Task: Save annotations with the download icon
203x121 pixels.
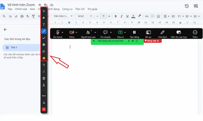Action: coord(44,85)
